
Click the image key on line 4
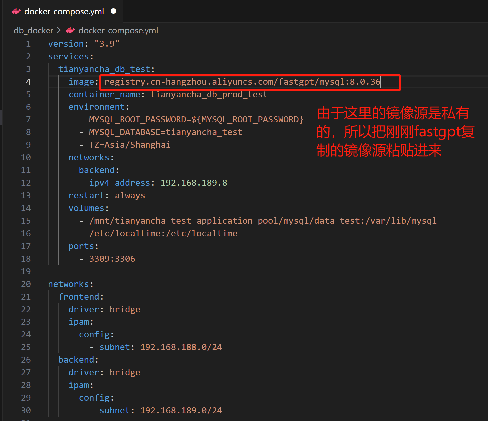point(81,82)
